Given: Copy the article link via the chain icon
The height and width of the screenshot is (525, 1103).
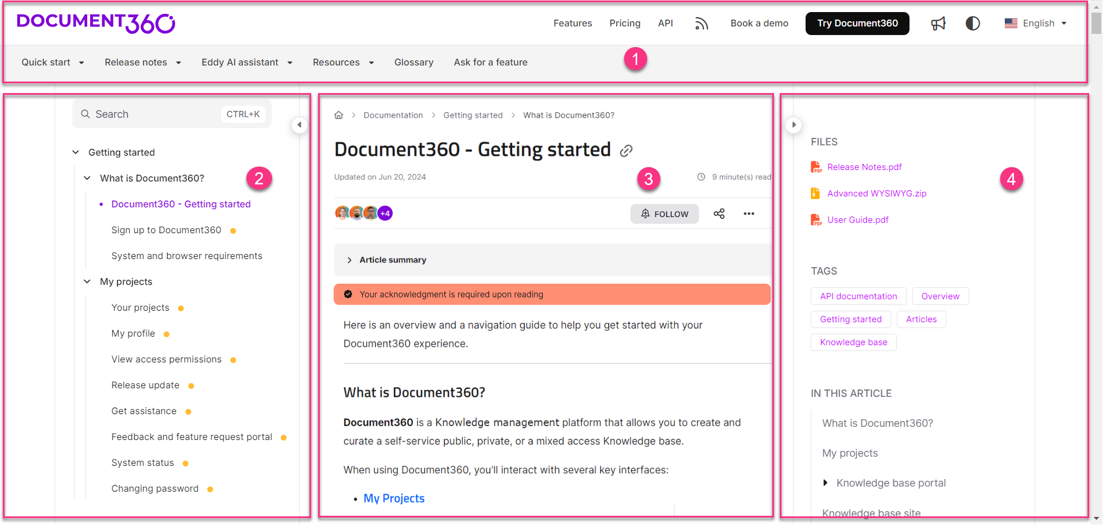Looking at the screenshot, I should (x=626, y=150).
